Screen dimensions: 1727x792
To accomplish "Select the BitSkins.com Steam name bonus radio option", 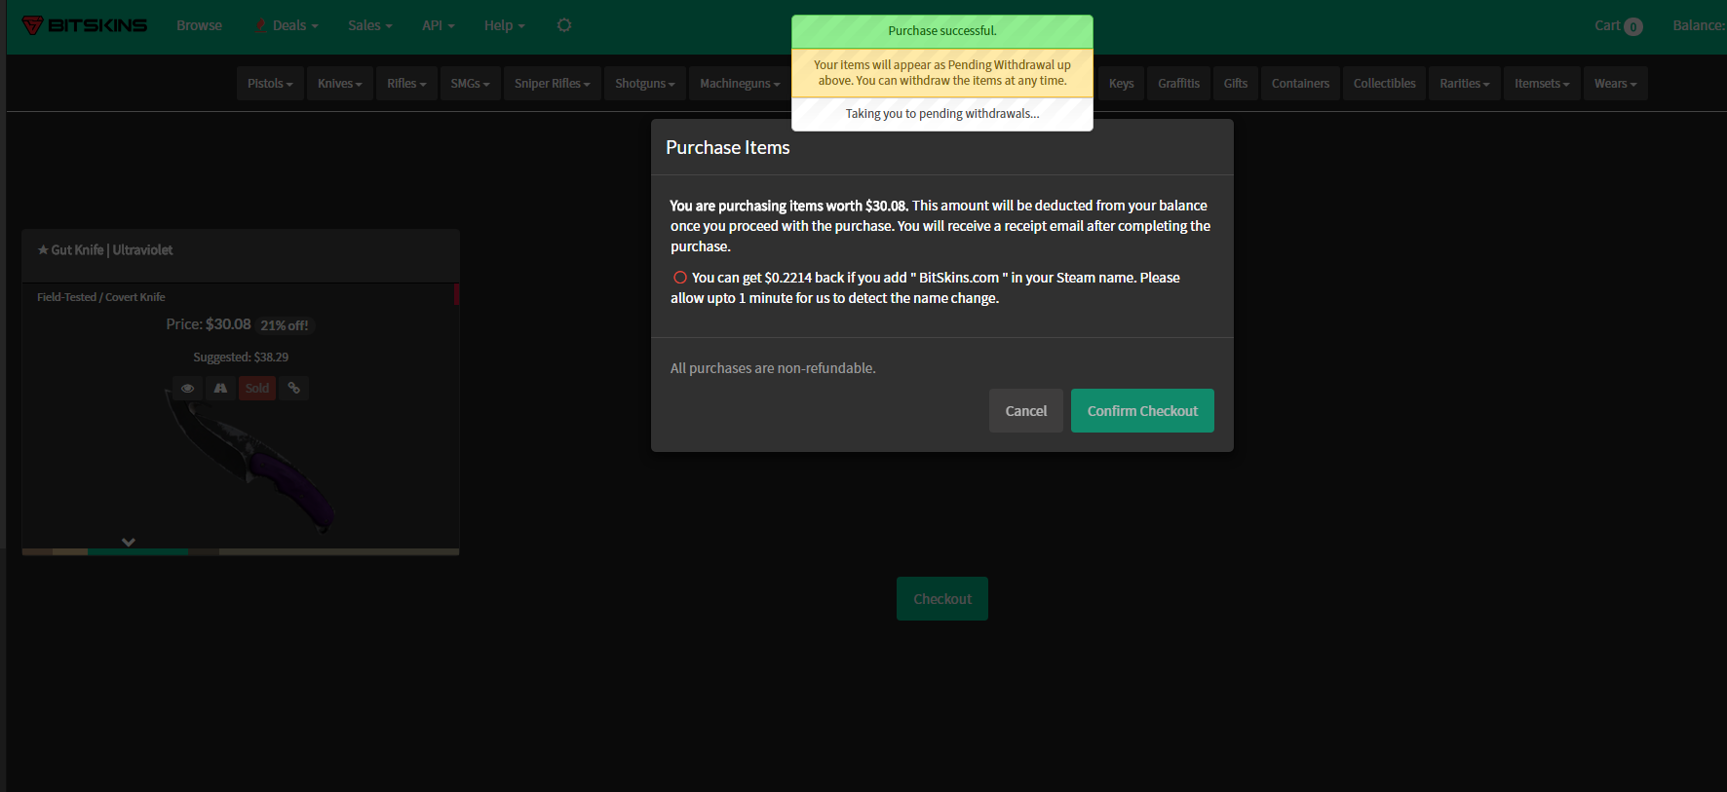I will [x=680, y=278].
